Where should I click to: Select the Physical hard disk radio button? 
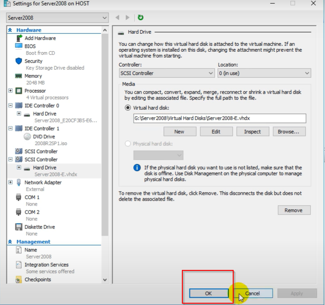click(x=128, y=144)
